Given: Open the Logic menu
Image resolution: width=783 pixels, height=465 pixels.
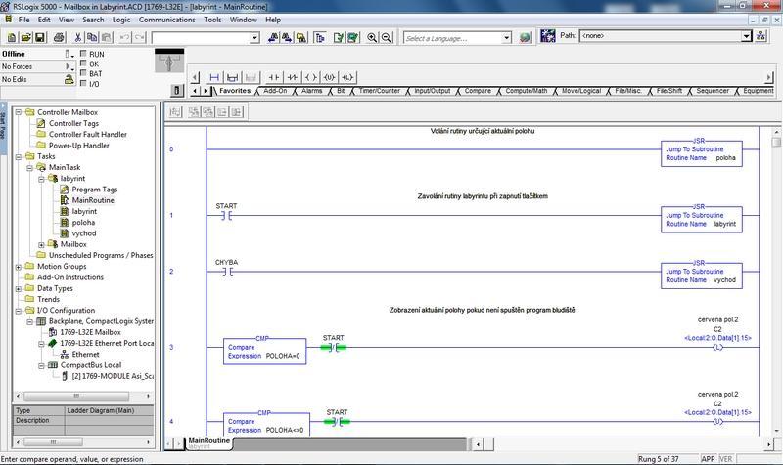Looking at the screenshot, I should [x=121, y=20].
